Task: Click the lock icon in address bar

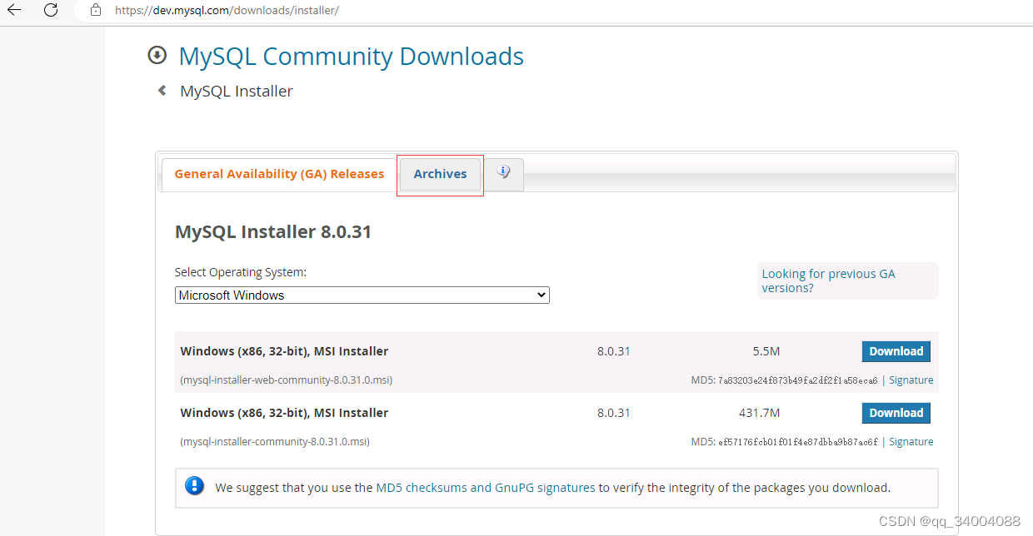Action: [x=96, y=10]
